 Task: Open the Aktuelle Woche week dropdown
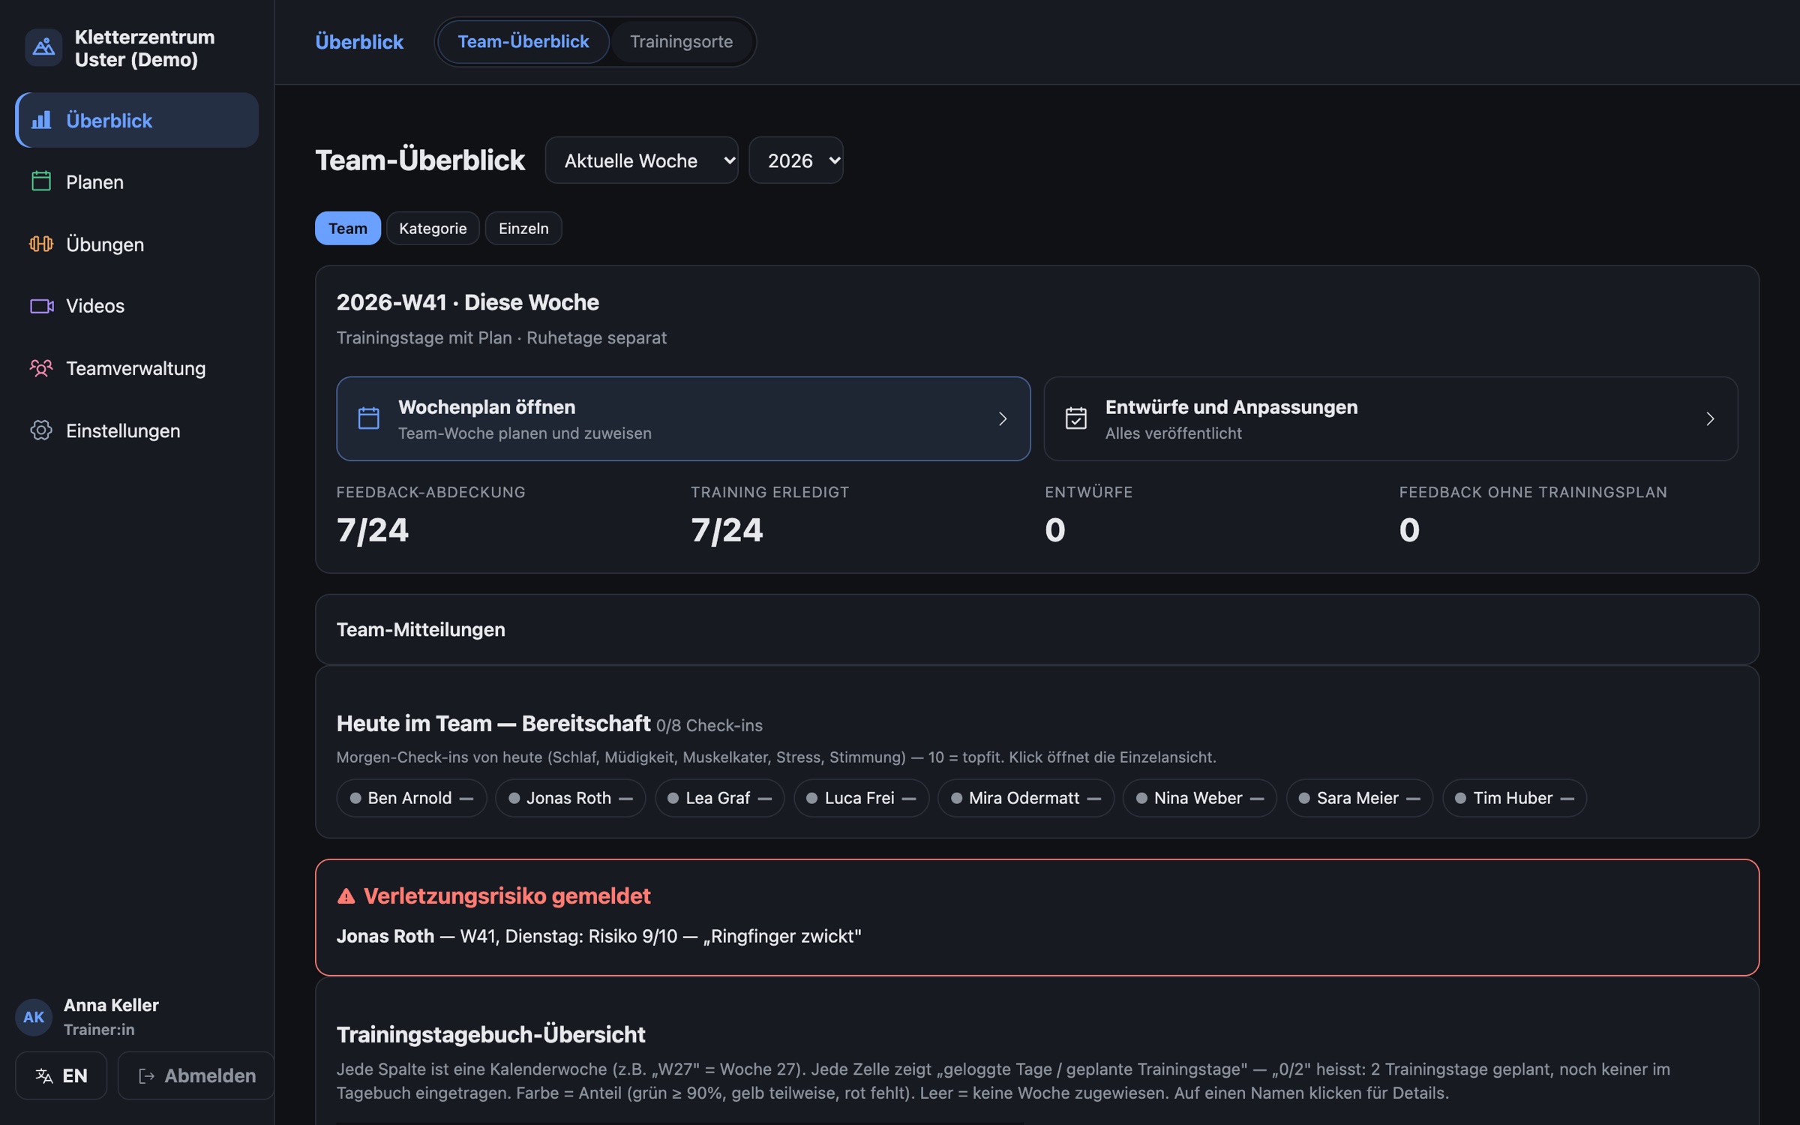click(642, 160)
